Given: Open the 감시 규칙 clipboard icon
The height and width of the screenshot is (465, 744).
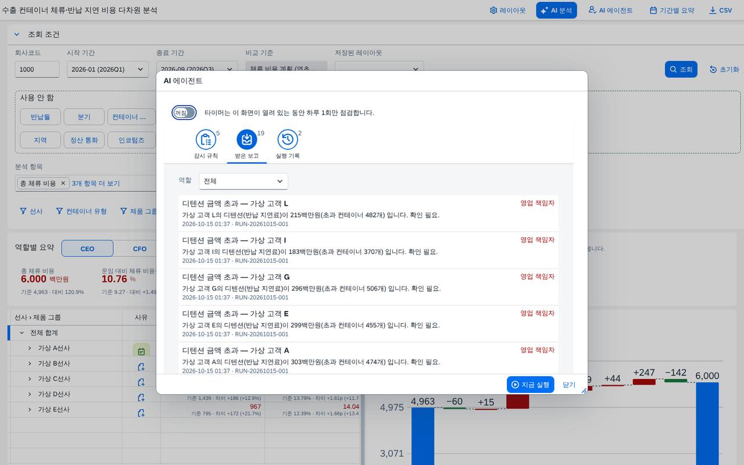Looking at the screenshot, I should pyautogui.click(x=205, y=139).
